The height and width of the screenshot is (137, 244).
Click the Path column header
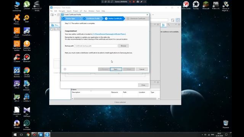click(125, 92)
